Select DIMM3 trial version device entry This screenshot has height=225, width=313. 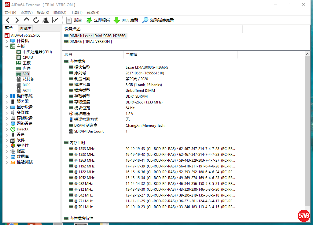[x=90, y=42]
